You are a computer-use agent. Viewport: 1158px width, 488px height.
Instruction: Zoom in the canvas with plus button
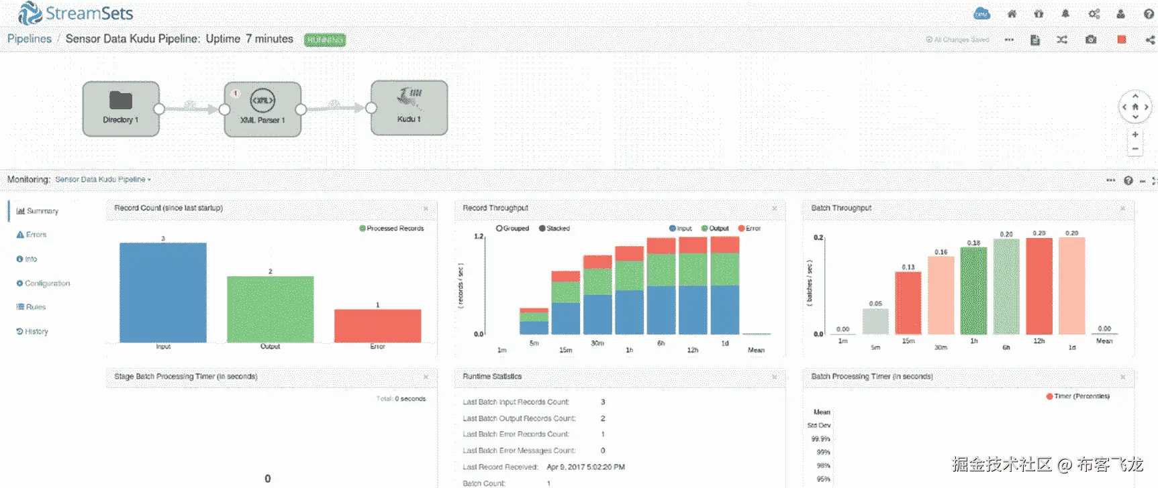tap(1135, 135)
